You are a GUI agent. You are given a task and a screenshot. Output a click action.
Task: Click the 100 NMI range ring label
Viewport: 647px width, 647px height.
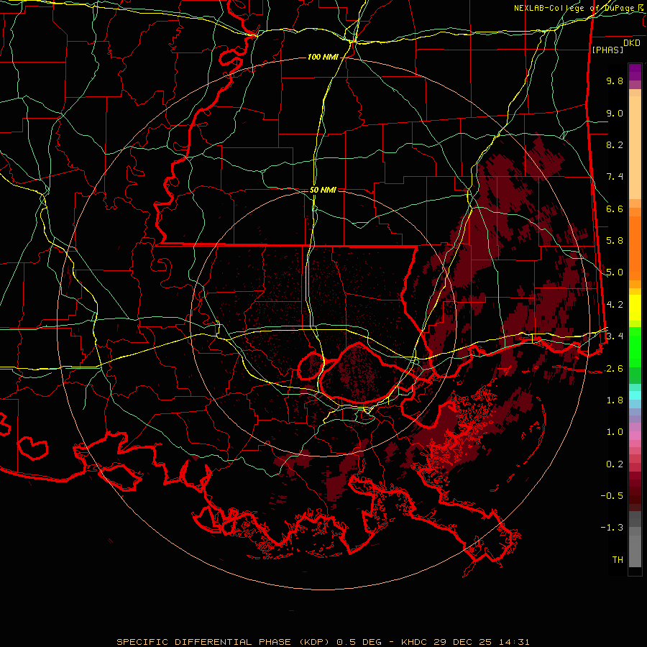tap(322, 57)
